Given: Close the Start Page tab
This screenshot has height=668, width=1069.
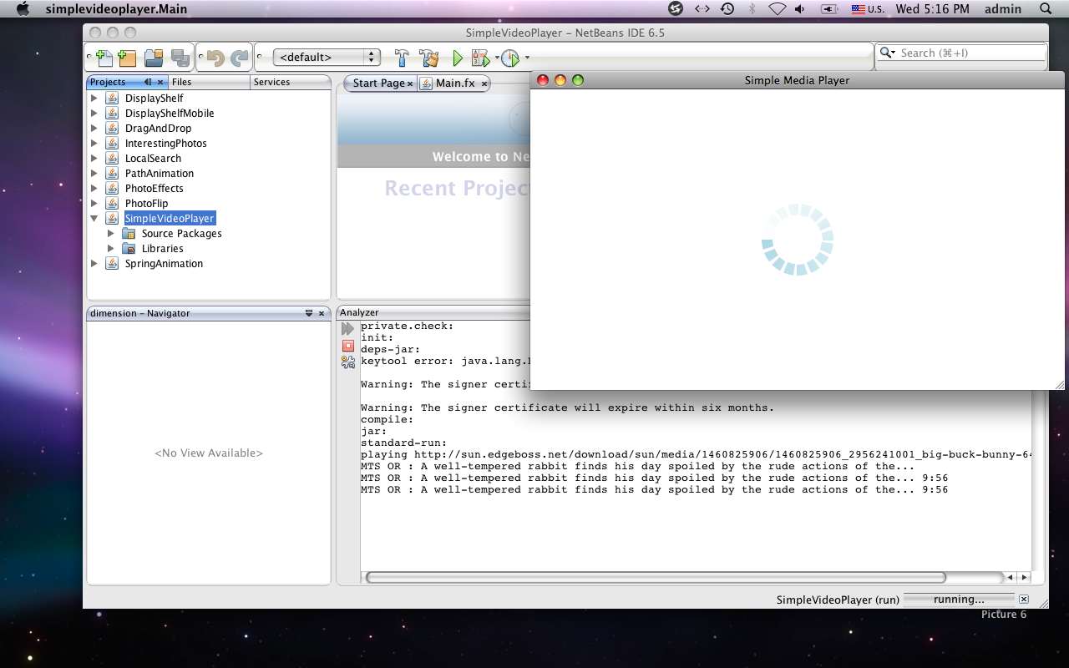Looking at the screenshot, I should (410, 83).
